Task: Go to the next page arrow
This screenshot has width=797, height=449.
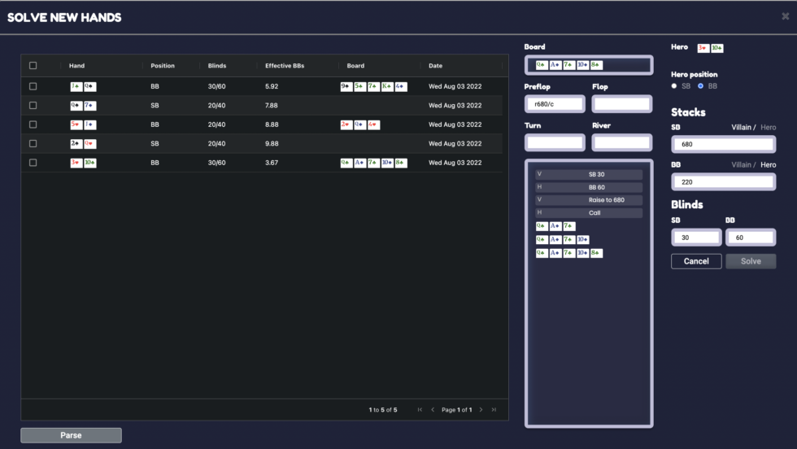Action: (x=481, y=410)
